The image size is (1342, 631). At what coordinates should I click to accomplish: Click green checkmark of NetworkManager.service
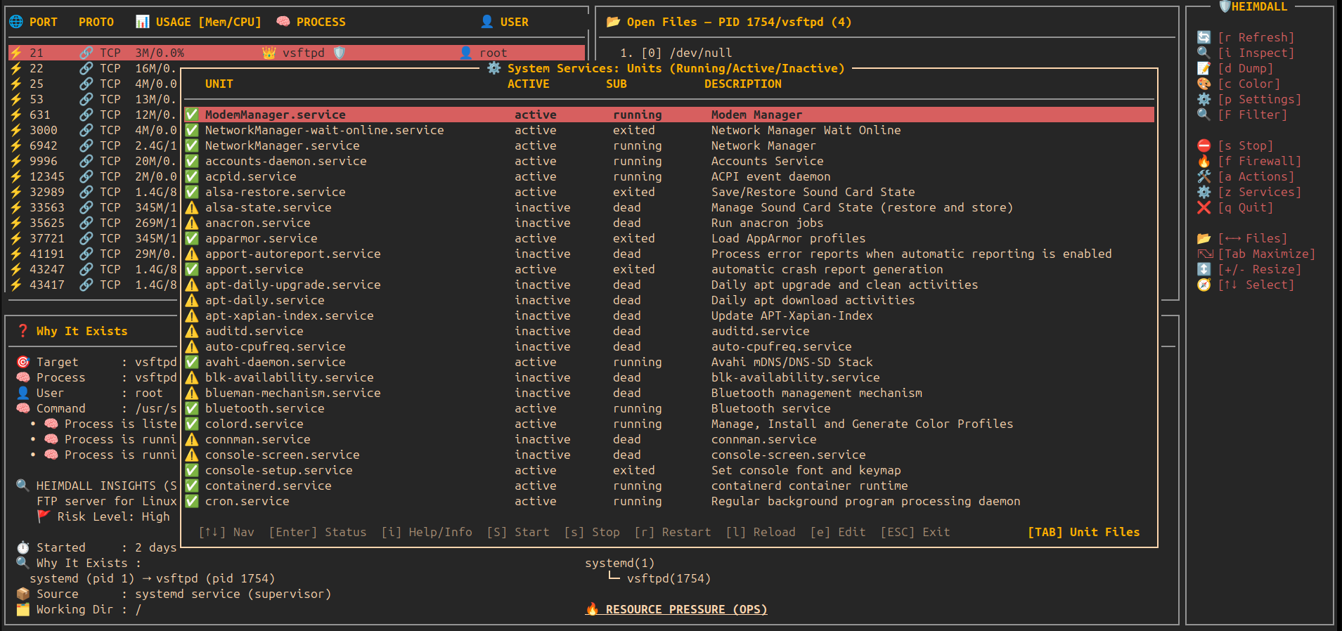coord(191,145)
